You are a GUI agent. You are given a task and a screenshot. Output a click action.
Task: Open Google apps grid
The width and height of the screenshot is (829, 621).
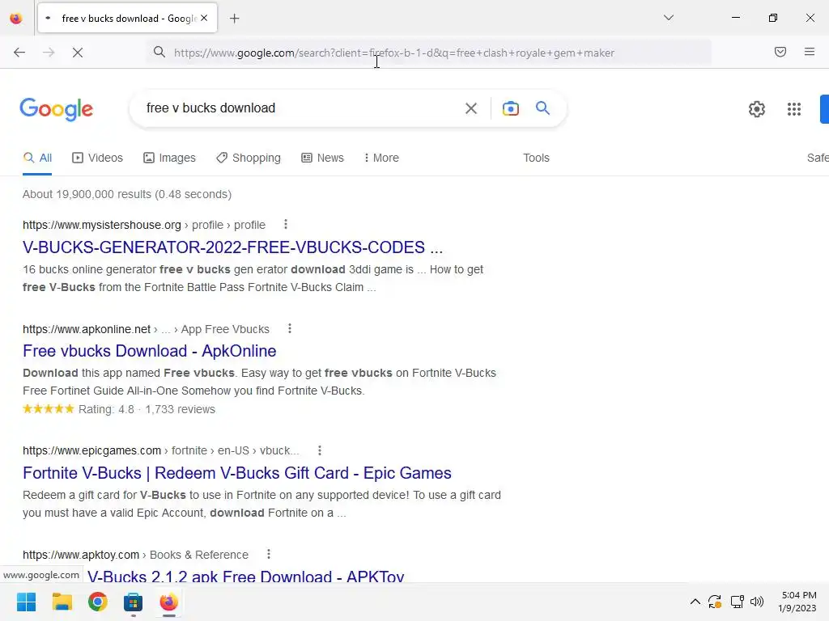pos(794,109)
